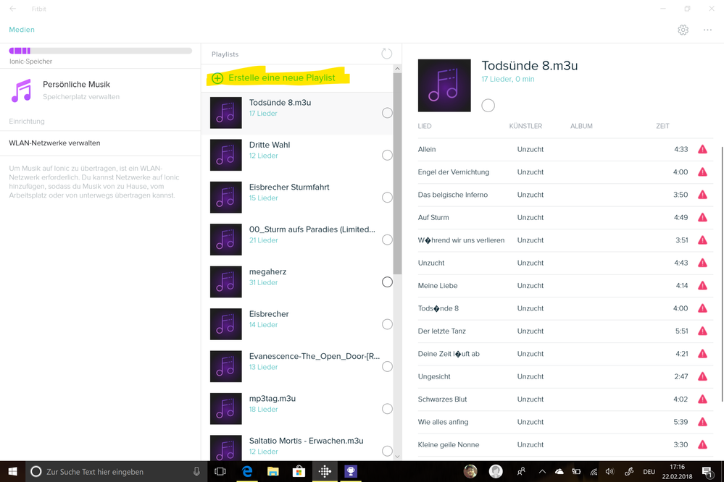Open the three-dots more options menu

click(707, 30)
